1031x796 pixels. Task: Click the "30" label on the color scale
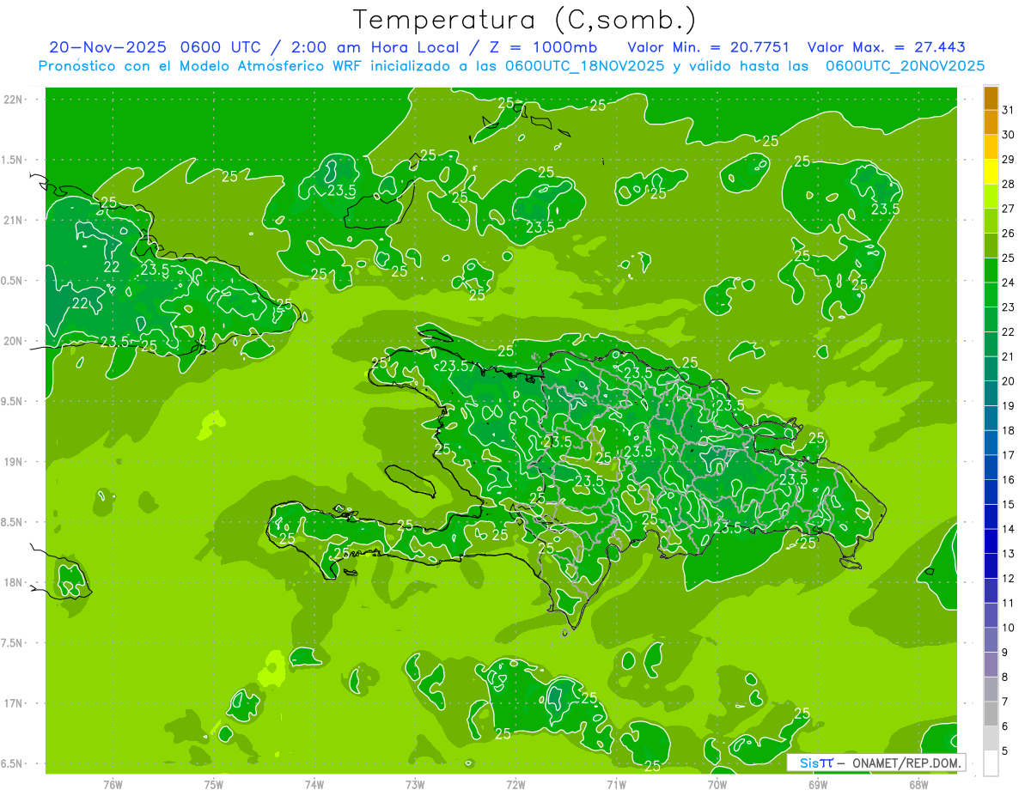[1009, 135]
